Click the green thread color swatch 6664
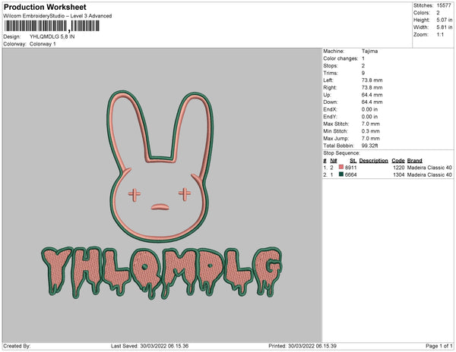The height and width of the screenshot is (352, 456). [341, 174]
